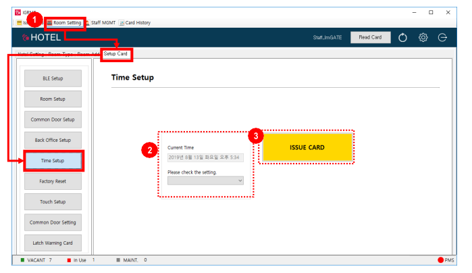Screen dimensions: 472x273
Task: Click the In Use red status indicator
Action: tap(69, 260)
